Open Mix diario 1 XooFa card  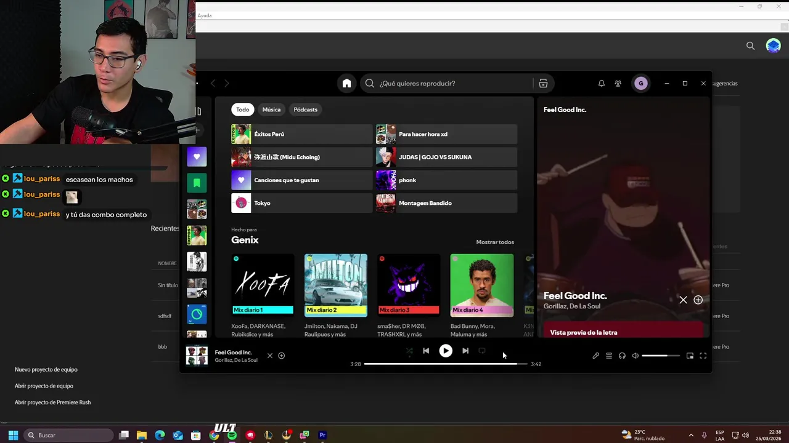(x=263, y=294)
